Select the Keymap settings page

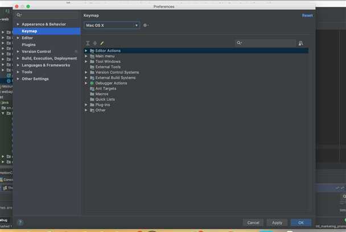(x=47, y=31)
